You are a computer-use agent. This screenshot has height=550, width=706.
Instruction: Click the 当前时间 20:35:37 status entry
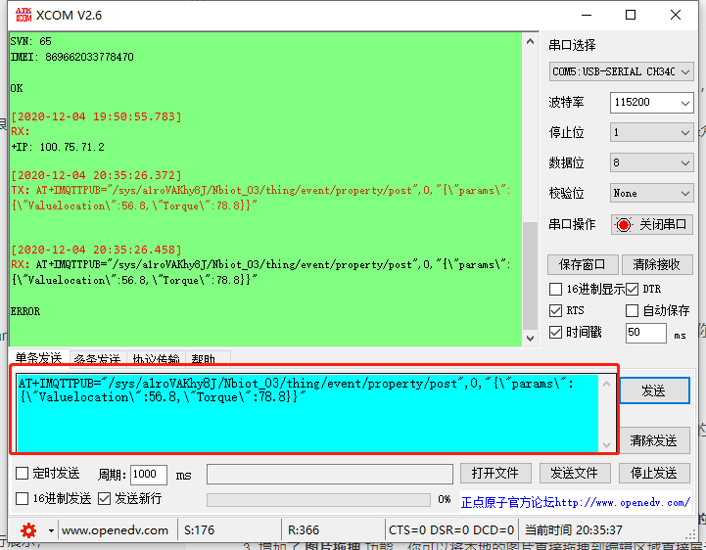(x=574, y=530)
